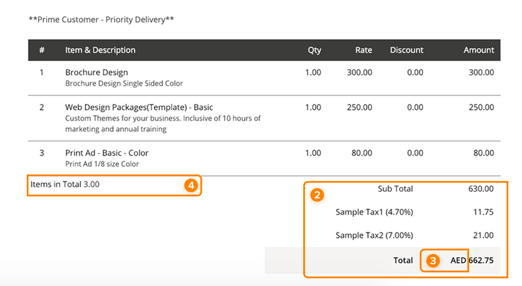
Task: Click the Items in Total 3.00 text
Action: click(65, 185)
